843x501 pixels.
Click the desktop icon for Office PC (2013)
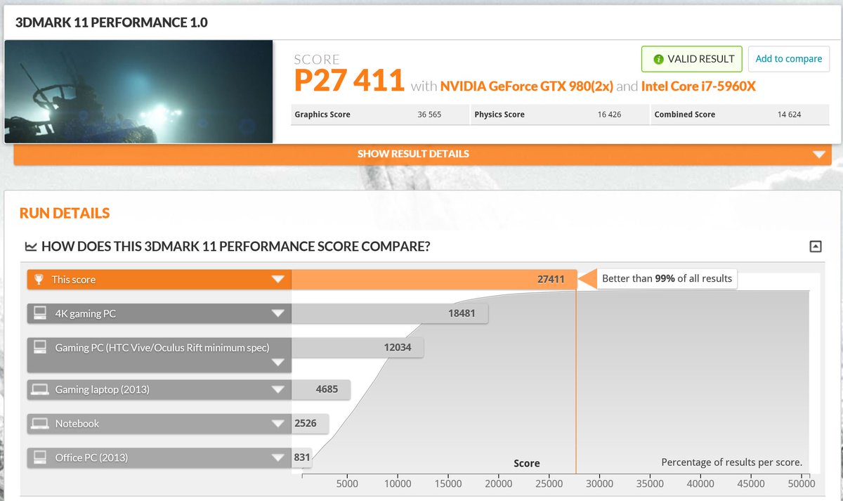[x=40, y=457]
